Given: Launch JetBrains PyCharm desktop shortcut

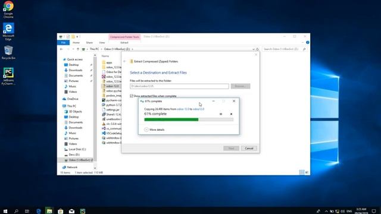Looking at the screenshot, I should point(8,76).
